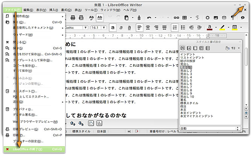Click 日本語 language in status bar
251x156 pixels.
pyautogui.click(x=102, y=131)
